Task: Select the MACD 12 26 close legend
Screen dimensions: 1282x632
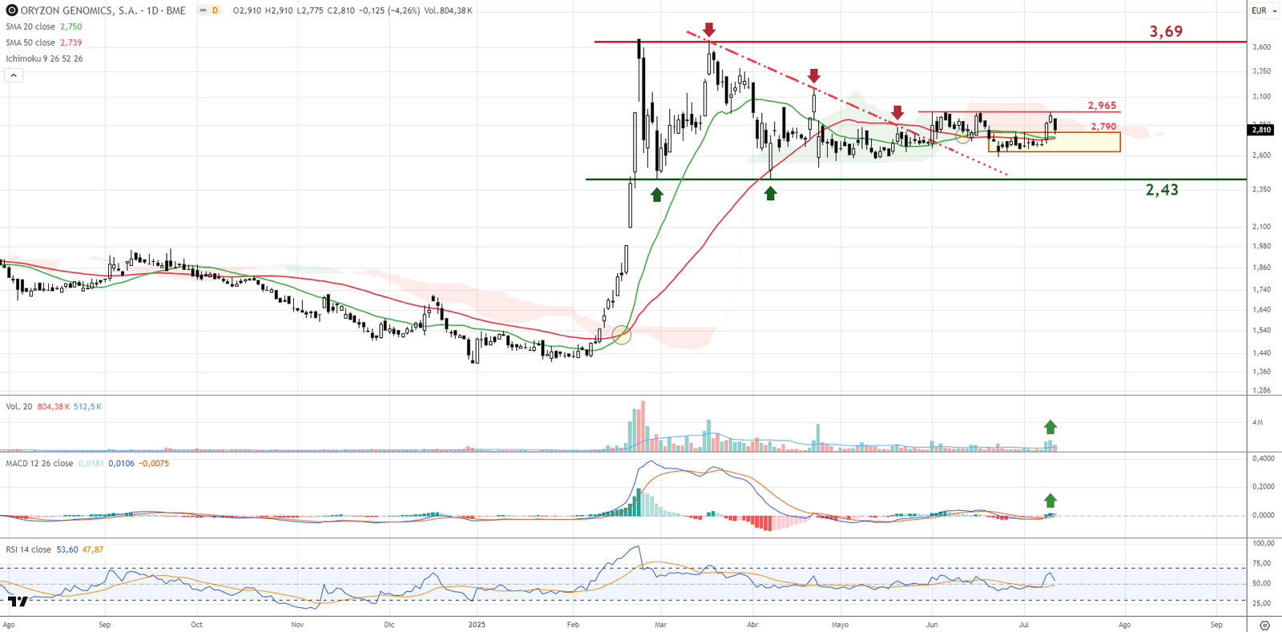Action: click(x=39, y=464)
